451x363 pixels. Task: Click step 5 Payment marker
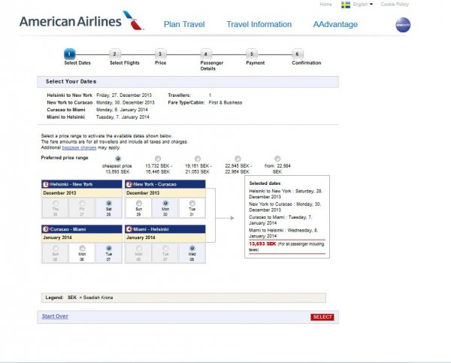252,54
